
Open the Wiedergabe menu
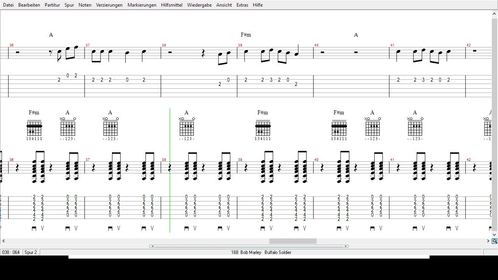[199, 5]
